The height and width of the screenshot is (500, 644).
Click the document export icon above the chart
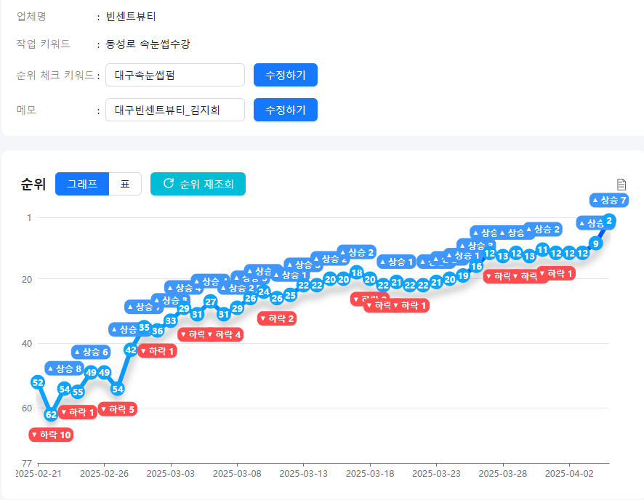point(621,185)
